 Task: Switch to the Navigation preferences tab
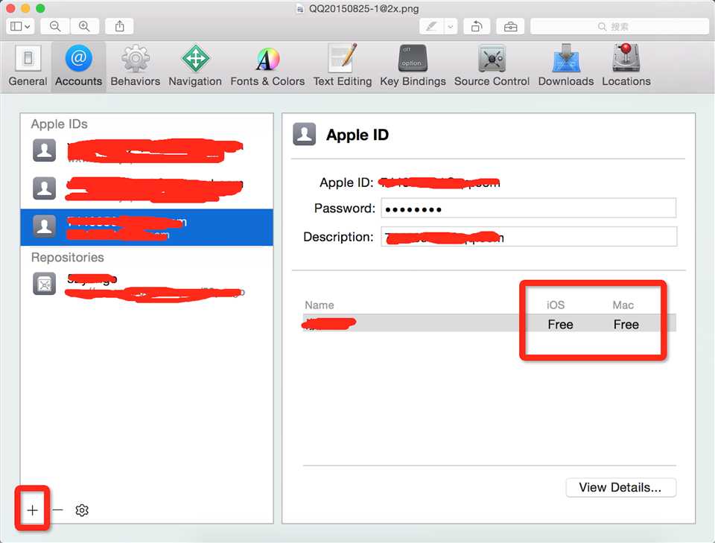tap(194, 66)
